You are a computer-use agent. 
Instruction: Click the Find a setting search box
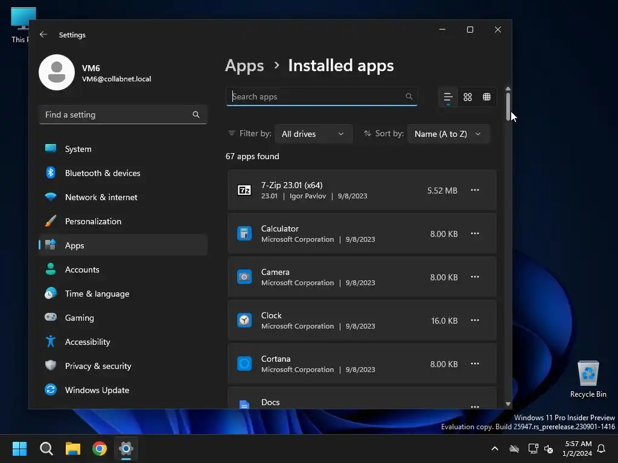tap(123, 115)
